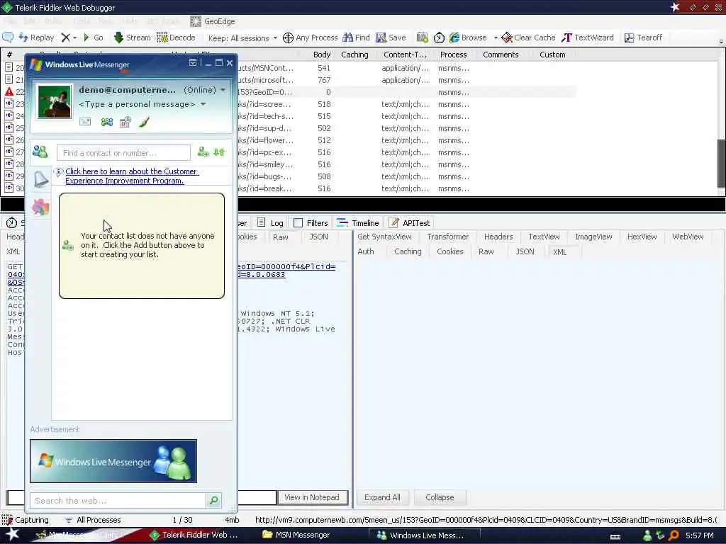Viewport: 726px width, 544px height.
Task: Click the Find a contact or number field
Action: tap(123, 153)
